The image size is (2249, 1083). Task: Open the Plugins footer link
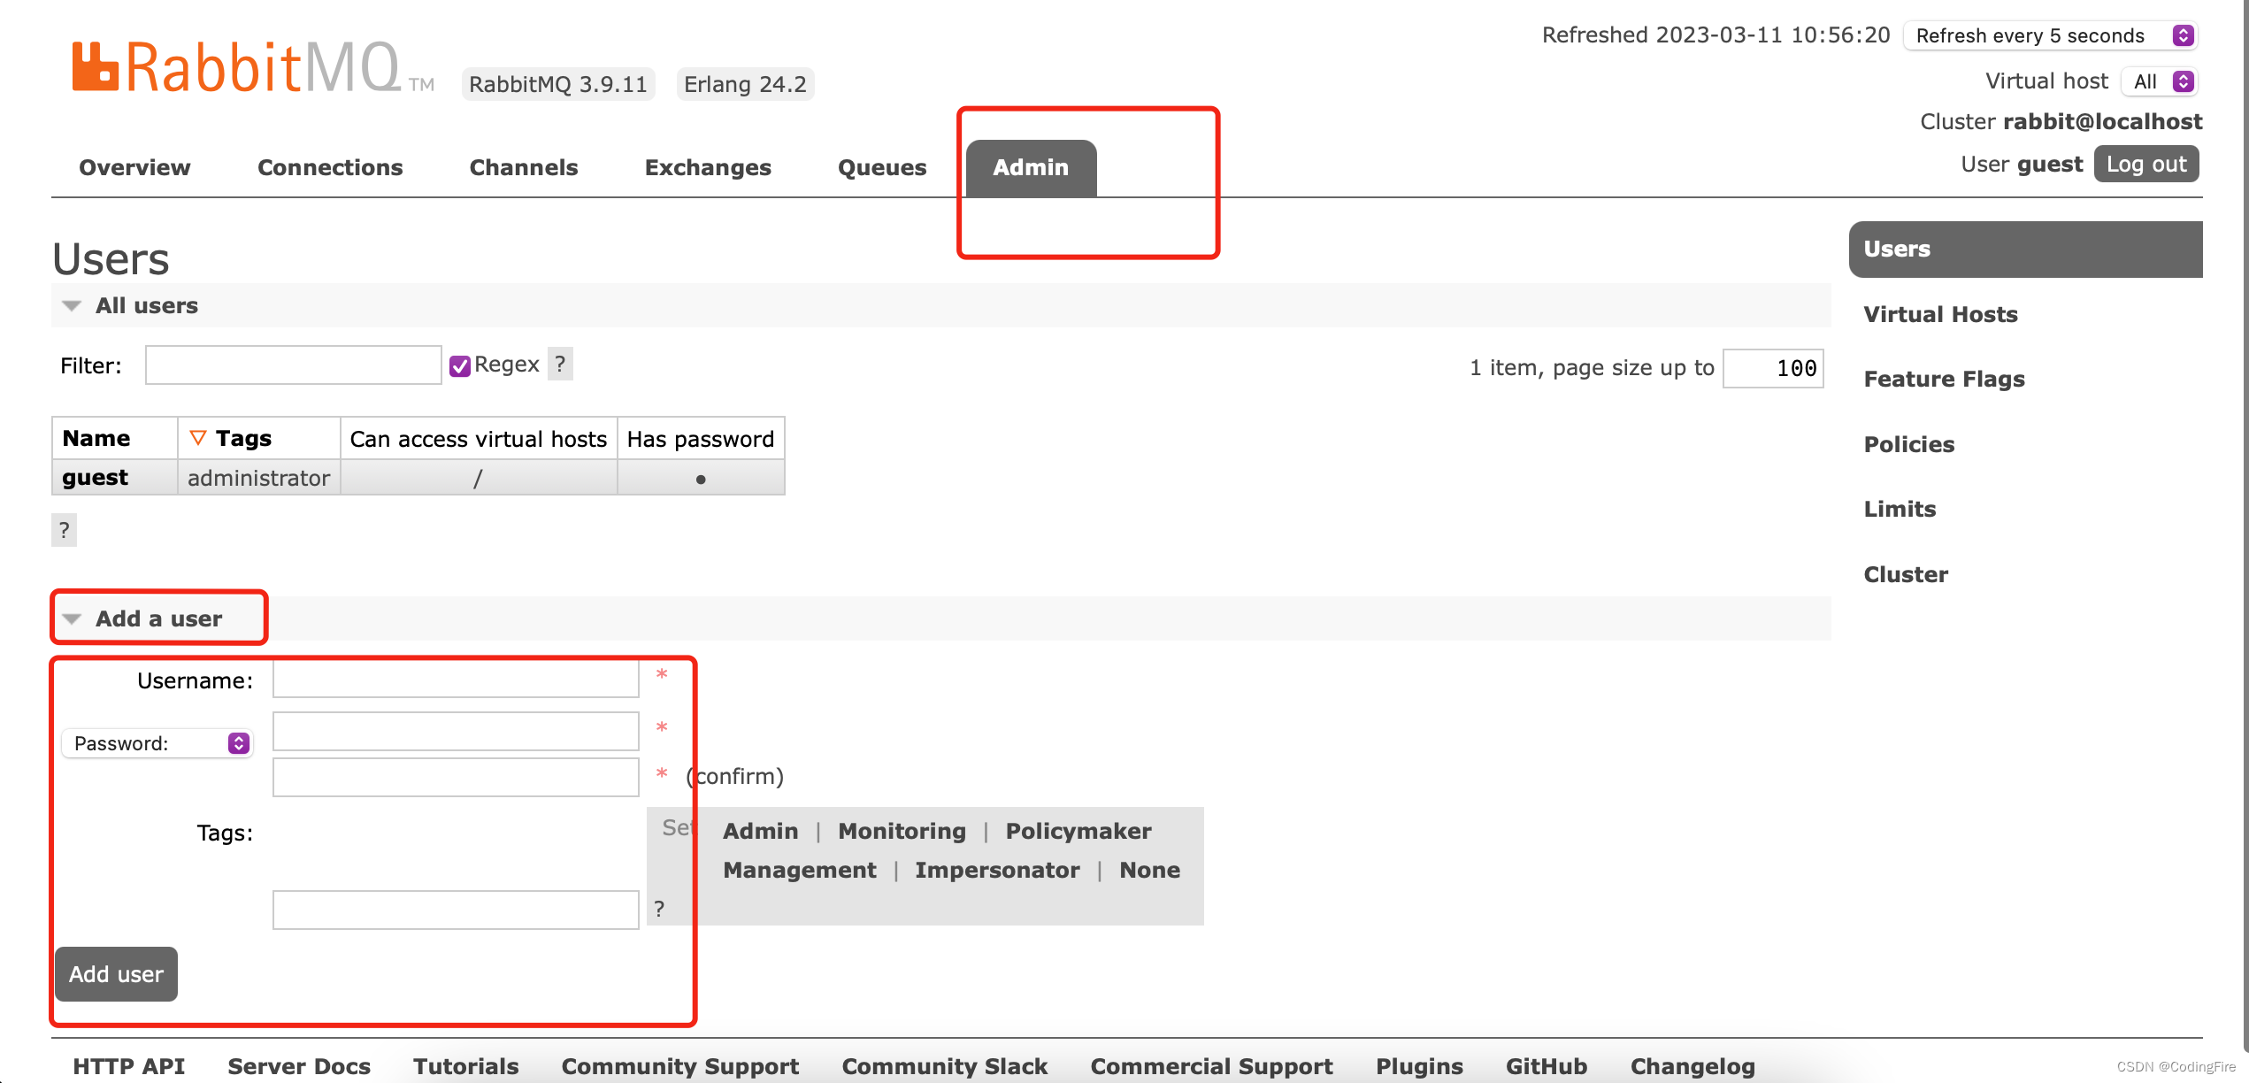pos(1419,1066)
